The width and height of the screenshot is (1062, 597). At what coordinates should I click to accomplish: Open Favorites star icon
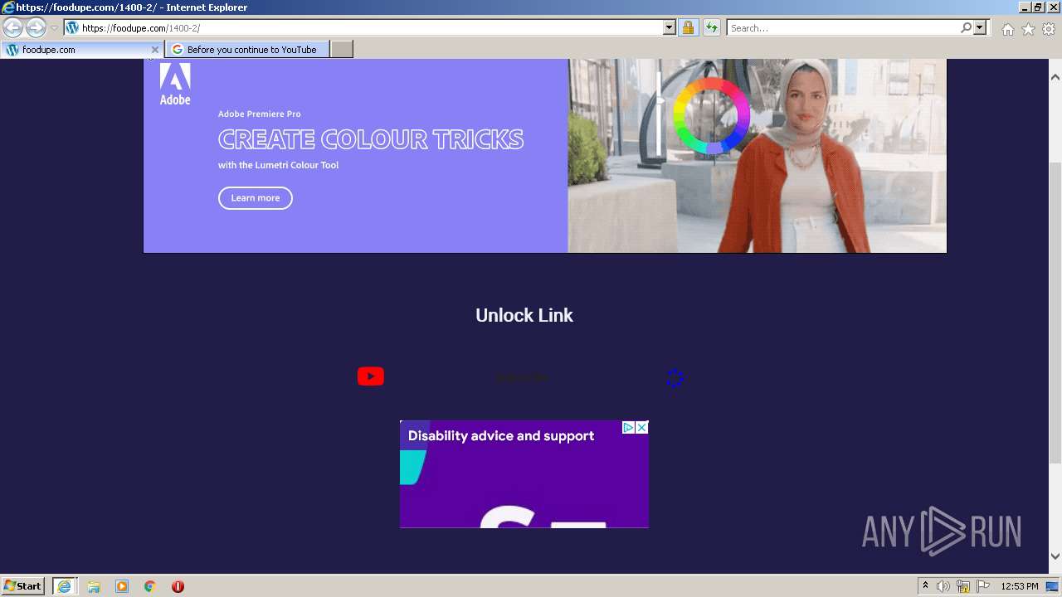(x=1028, y=29)
